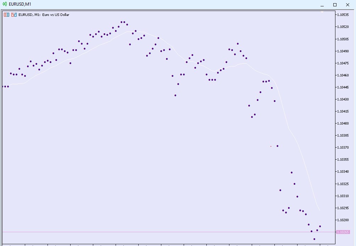Click the 1.10490 price axis label
The height and width of the screenshot is (246, 356).
[x=343, y=51]
